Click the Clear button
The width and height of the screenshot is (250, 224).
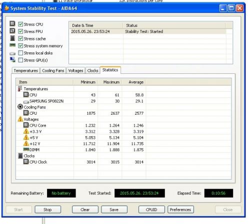[85, 210]
